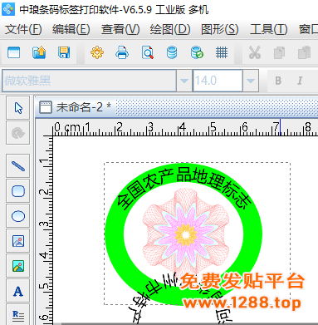Open the 工具(T) menu
318x325 pixels.
268,29
